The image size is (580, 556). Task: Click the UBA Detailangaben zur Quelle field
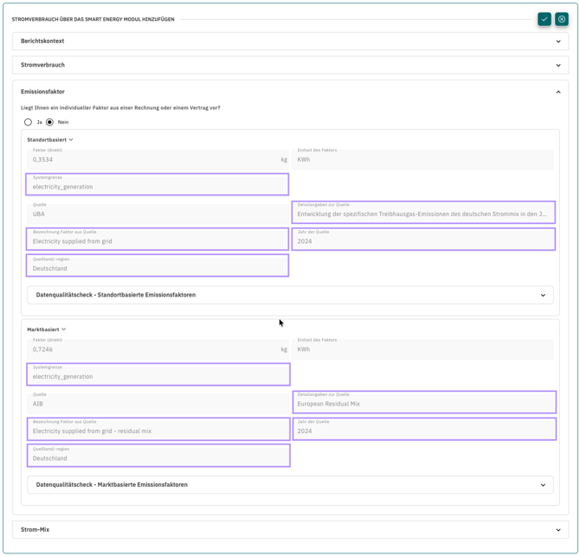[423, 212]
